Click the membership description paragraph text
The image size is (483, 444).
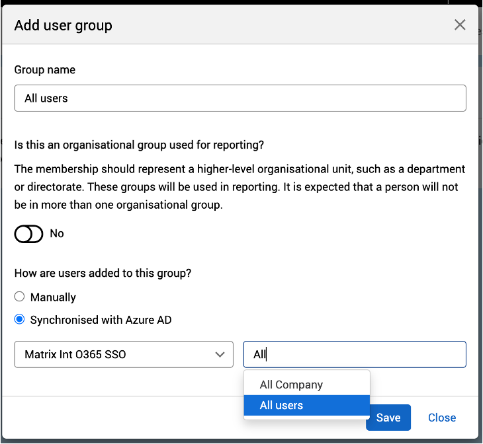(x=240, y=187)
